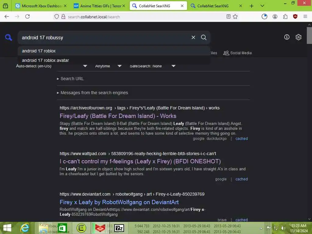The width and height of the screenshot is (312, 234).
Task: Open Windows Store taskbar icon
Action: (x=62, y=228)
